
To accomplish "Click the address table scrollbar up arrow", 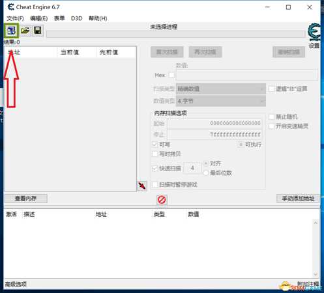I will (x=316, y=223).
